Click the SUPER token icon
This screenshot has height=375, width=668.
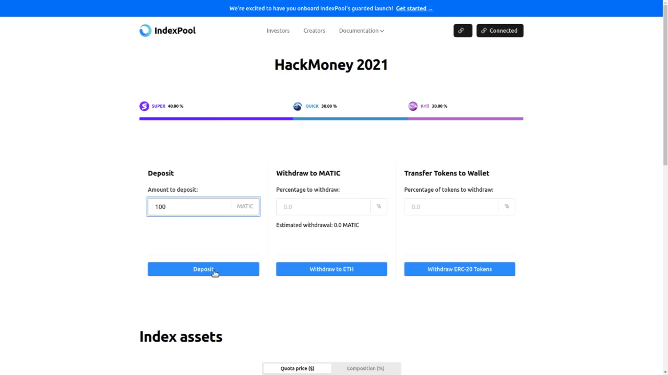pos(144,106)
